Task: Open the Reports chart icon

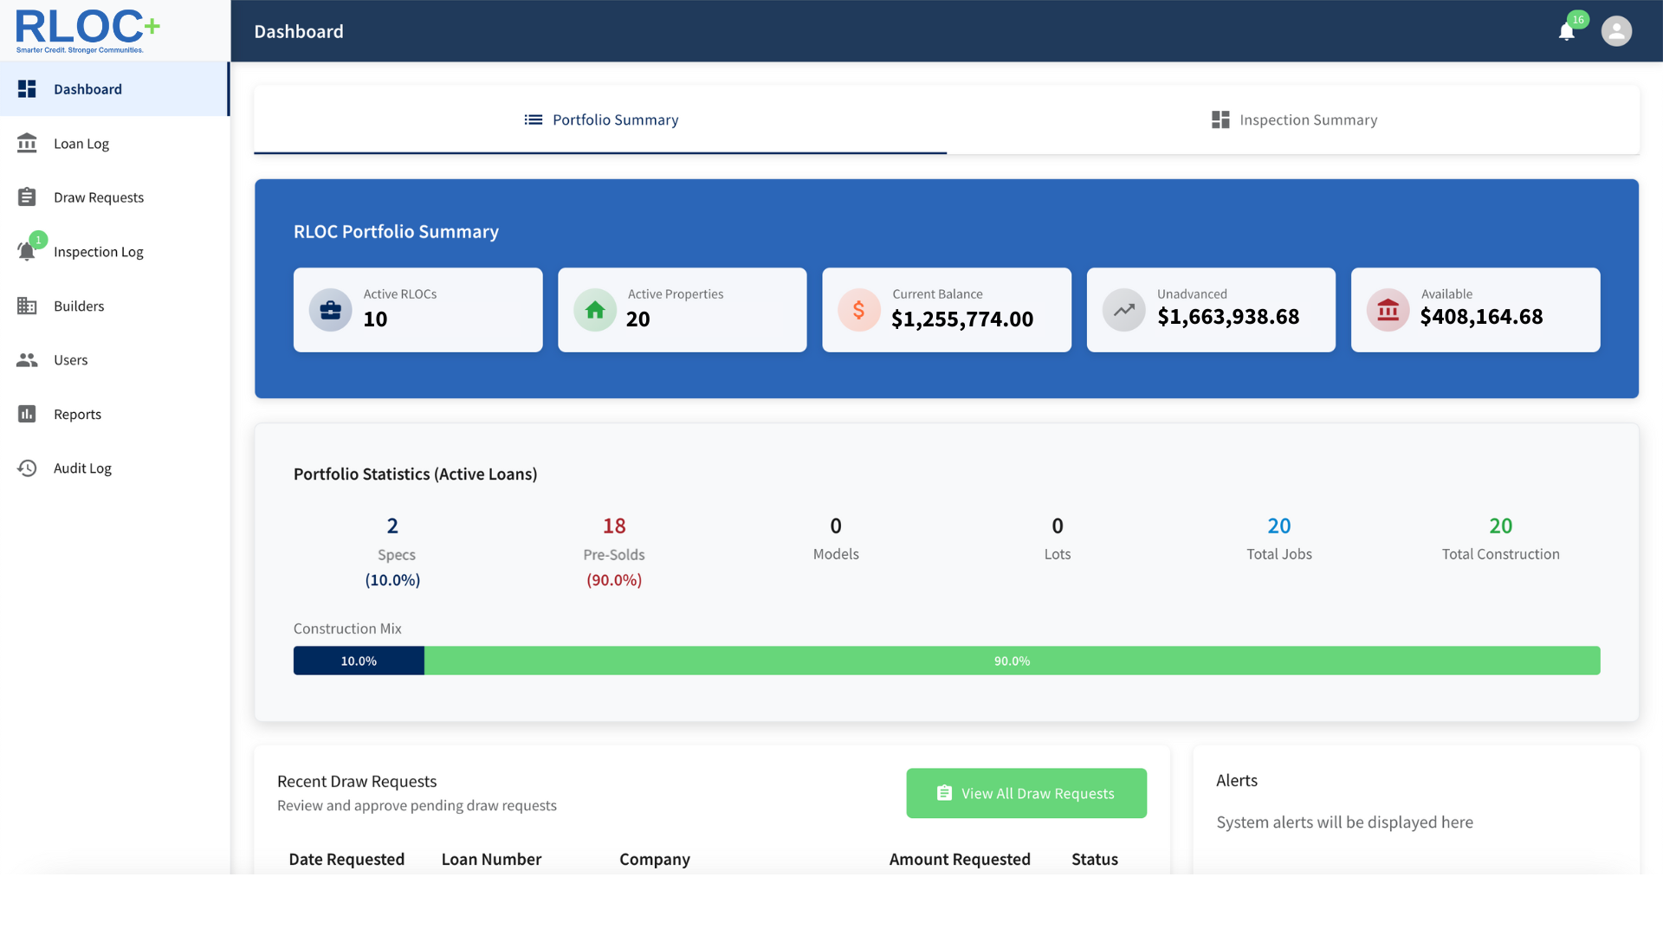Action: coord(27,414)
